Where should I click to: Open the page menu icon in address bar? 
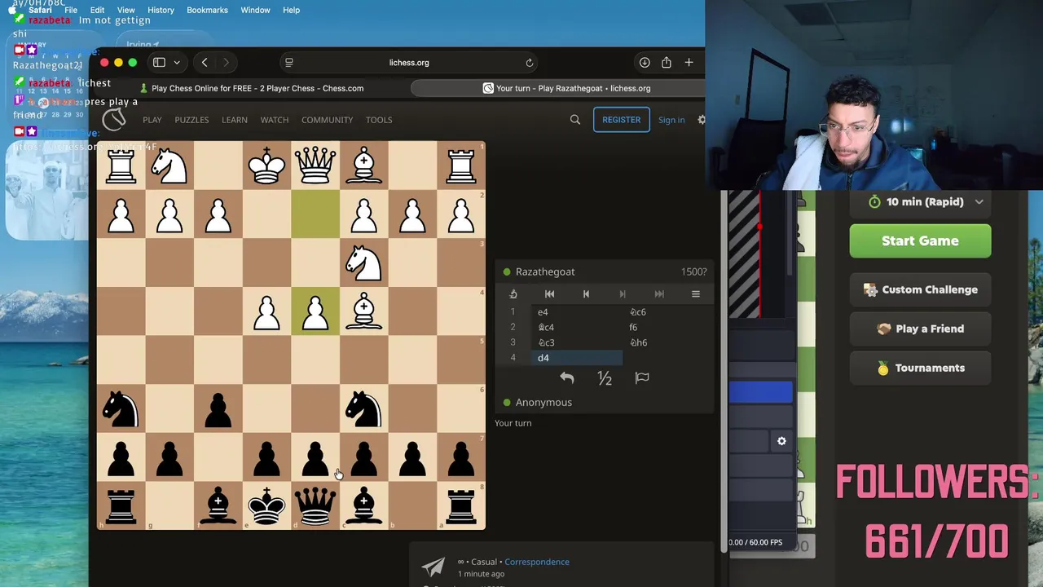[289, 63]
